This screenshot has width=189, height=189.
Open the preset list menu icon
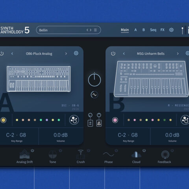(95, 30)
